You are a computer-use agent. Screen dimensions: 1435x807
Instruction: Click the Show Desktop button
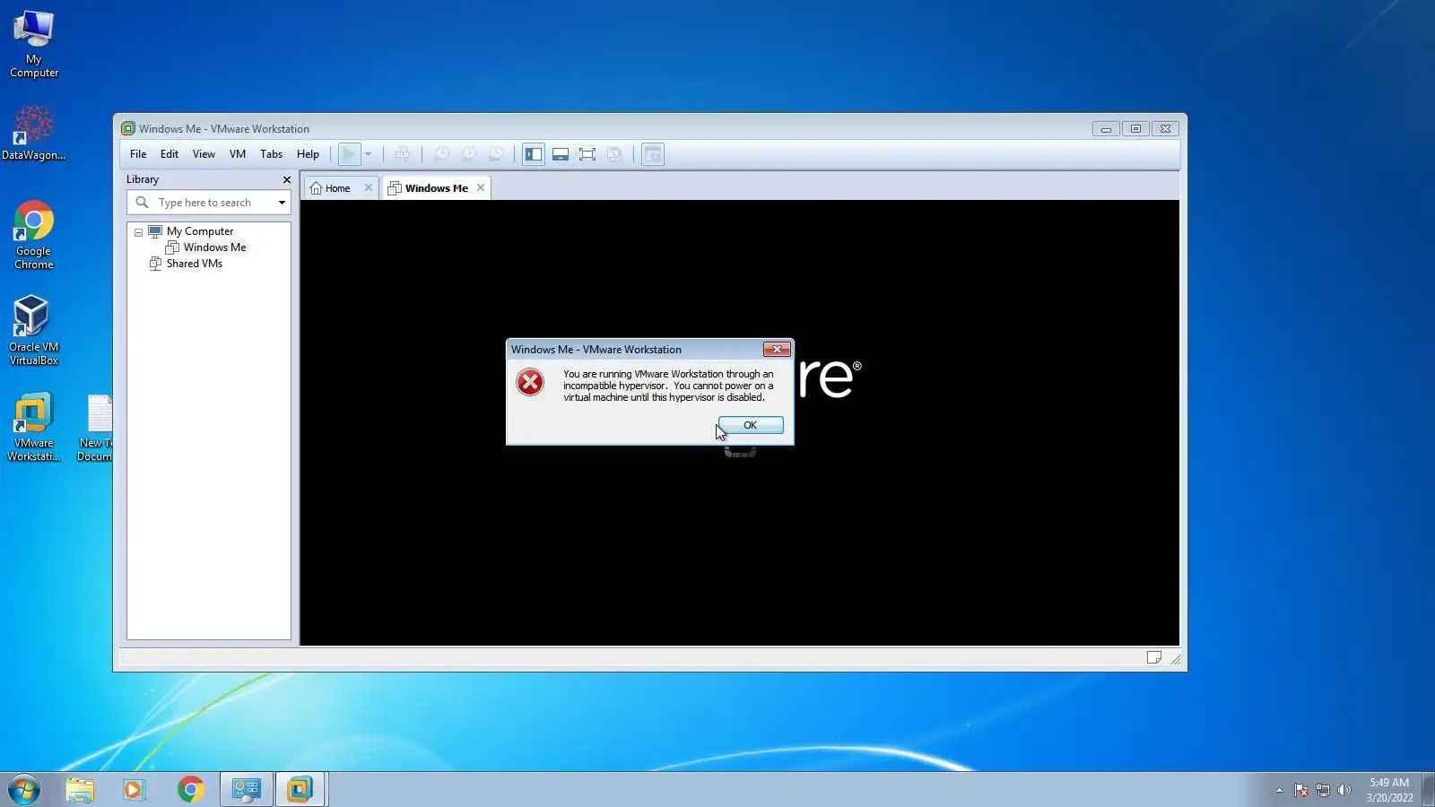click(1428, 790)
